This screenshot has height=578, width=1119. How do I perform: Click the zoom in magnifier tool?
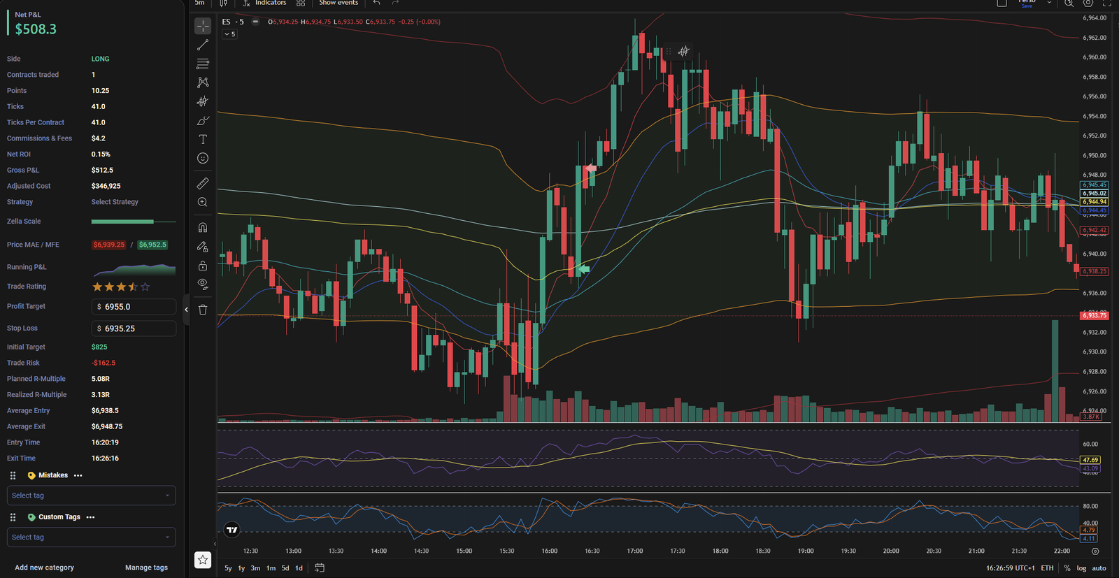tap(203, 202)
